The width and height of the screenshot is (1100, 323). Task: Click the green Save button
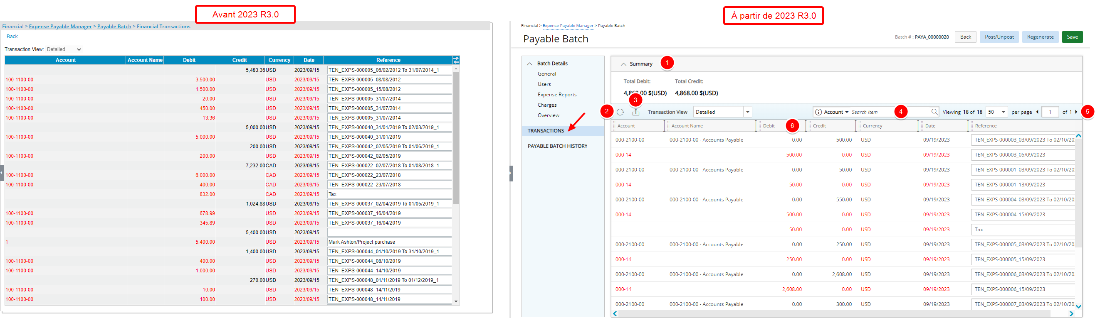coord(1072,37)
